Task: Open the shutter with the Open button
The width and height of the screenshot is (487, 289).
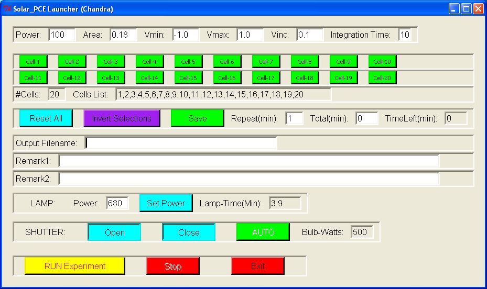Action: (114, 232)
